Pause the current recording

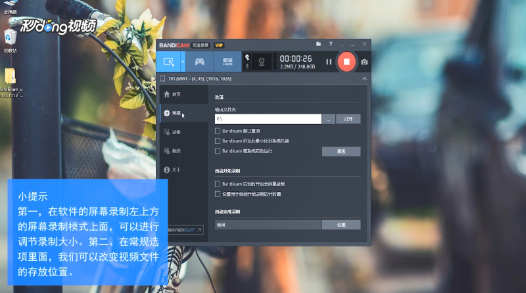[329, 62]
